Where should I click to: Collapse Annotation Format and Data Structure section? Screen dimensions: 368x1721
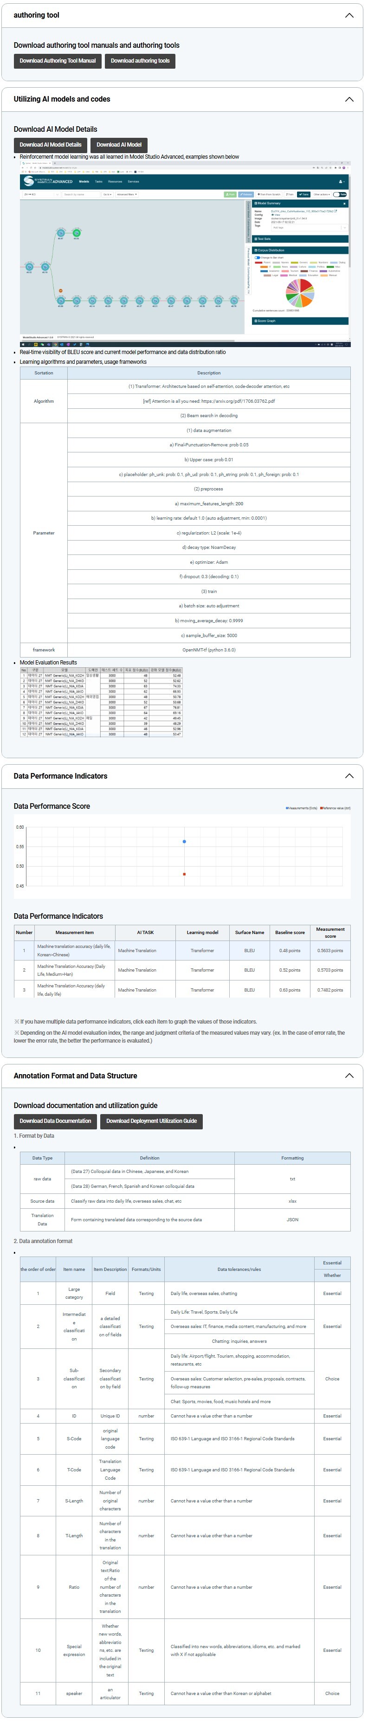(349, 1076)
